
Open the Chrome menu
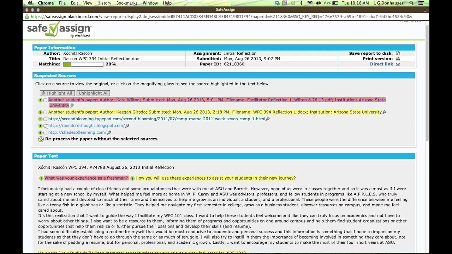[46, 3]
